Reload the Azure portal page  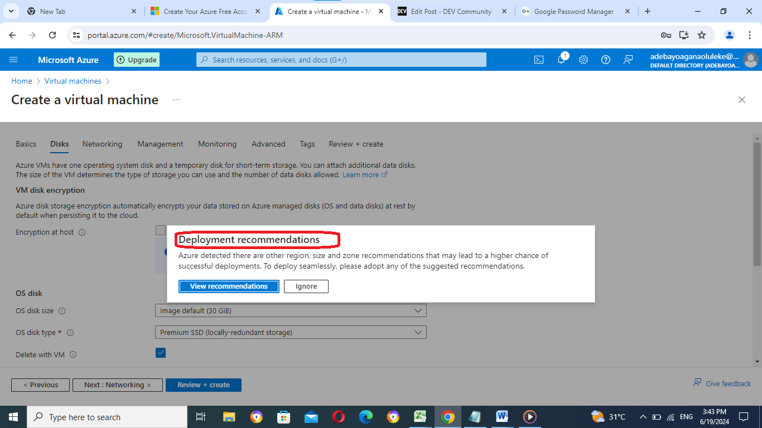(x=52, y=35)
